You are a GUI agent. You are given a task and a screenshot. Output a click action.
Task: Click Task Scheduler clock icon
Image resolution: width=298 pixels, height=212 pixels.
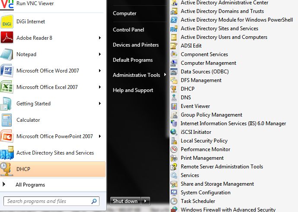point(174,201)
